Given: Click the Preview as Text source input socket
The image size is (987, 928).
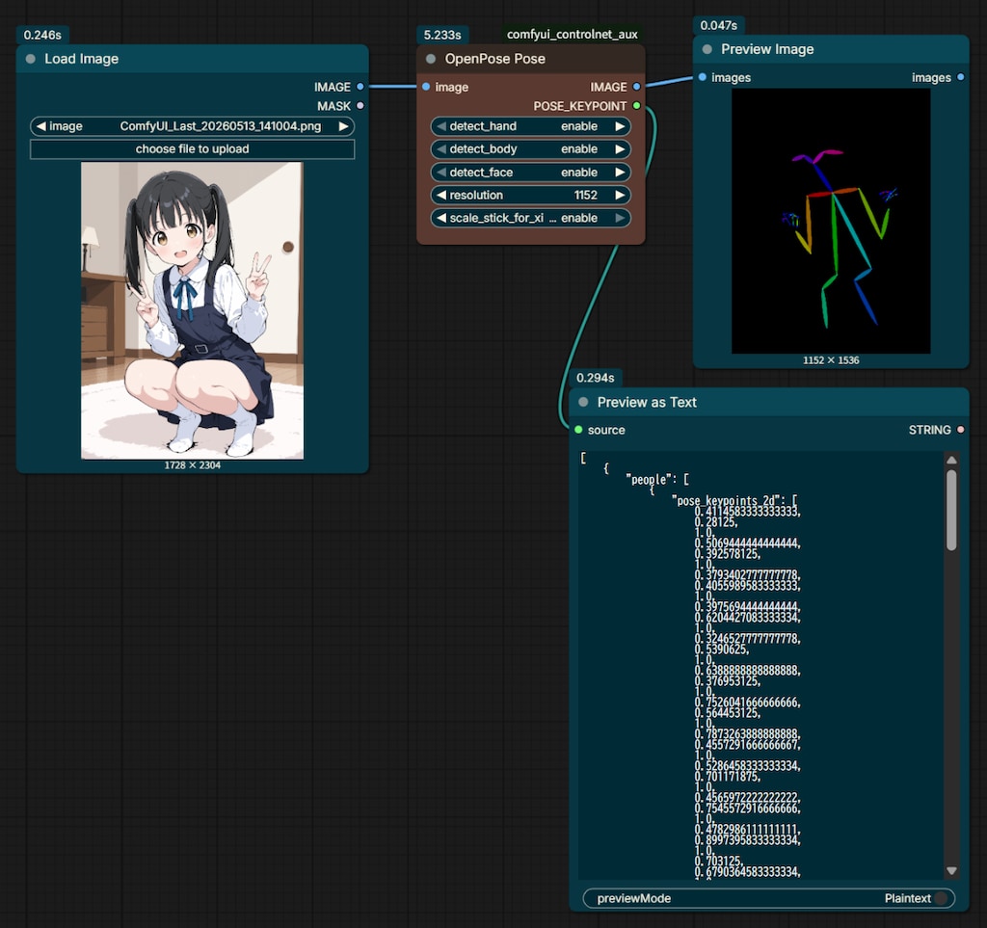Looking at the screenshot, I should 578,430.
